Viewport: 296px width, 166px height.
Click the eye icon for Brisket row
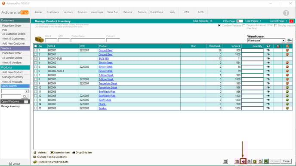point(268,108)
